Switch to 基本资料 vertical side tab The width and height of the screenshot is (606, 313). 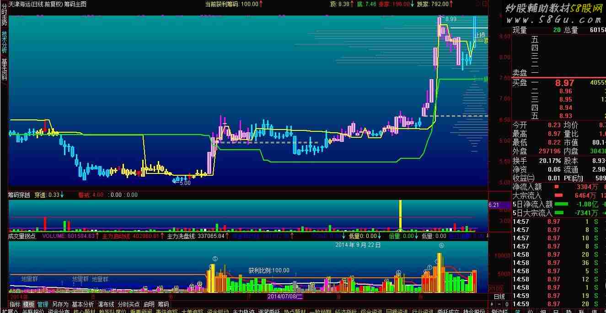(x=4, y=70)
